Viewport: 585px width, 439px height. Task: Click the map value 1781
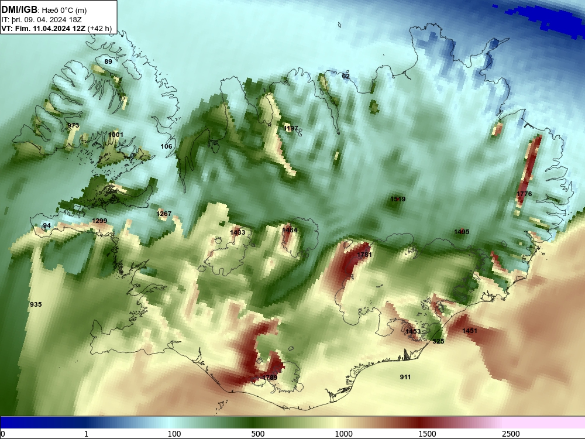coord(364,255)
